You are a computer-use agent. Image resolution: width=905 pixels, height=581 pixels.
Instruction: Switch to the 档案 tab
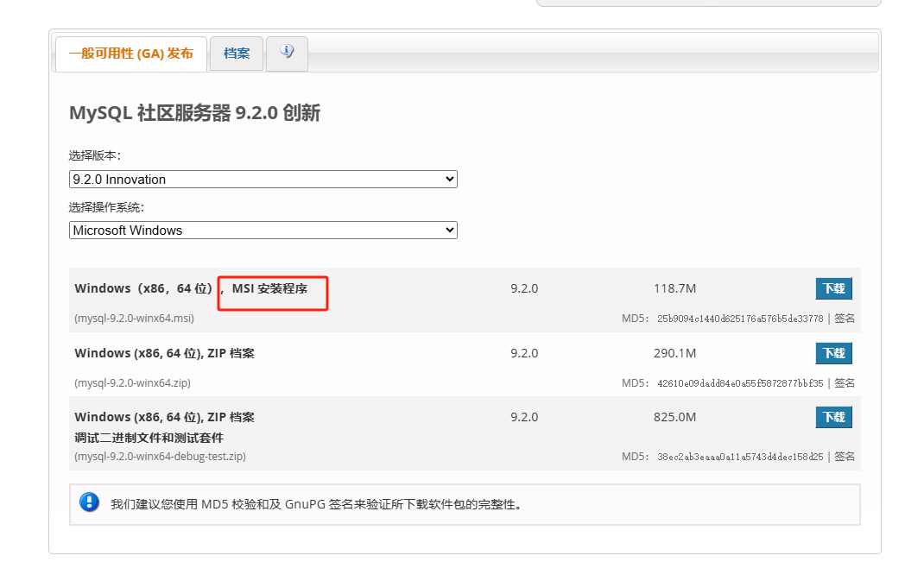(237, 53)
